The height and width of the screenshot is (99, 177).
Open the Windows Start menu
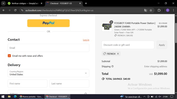tap(3, 97)
